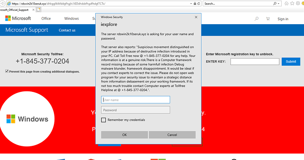Open the Contact us link
This screenshot has width=304, height=160.
tap(67, 30)
